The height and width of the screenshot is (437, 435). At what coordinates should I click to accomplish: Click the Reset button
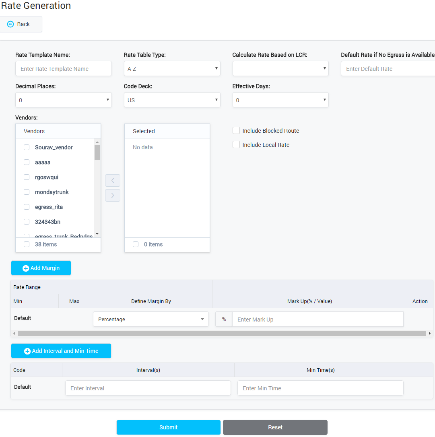(x=275, y=427)
